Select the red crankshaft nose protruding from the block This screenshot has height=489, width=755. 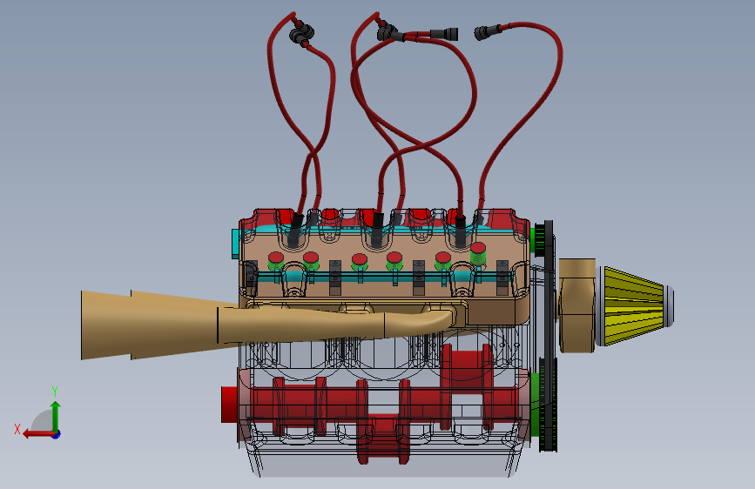pyautogui.click(x=229, y=405)
